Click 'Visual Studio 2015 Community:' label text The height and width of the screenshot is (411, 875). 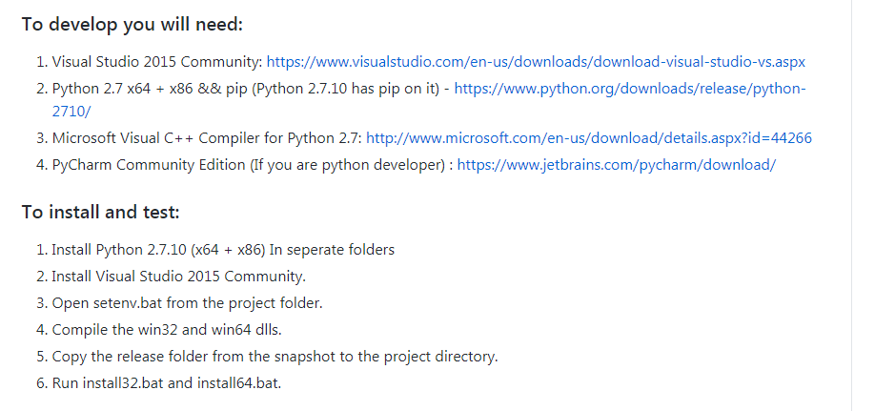tap(156, 62)
